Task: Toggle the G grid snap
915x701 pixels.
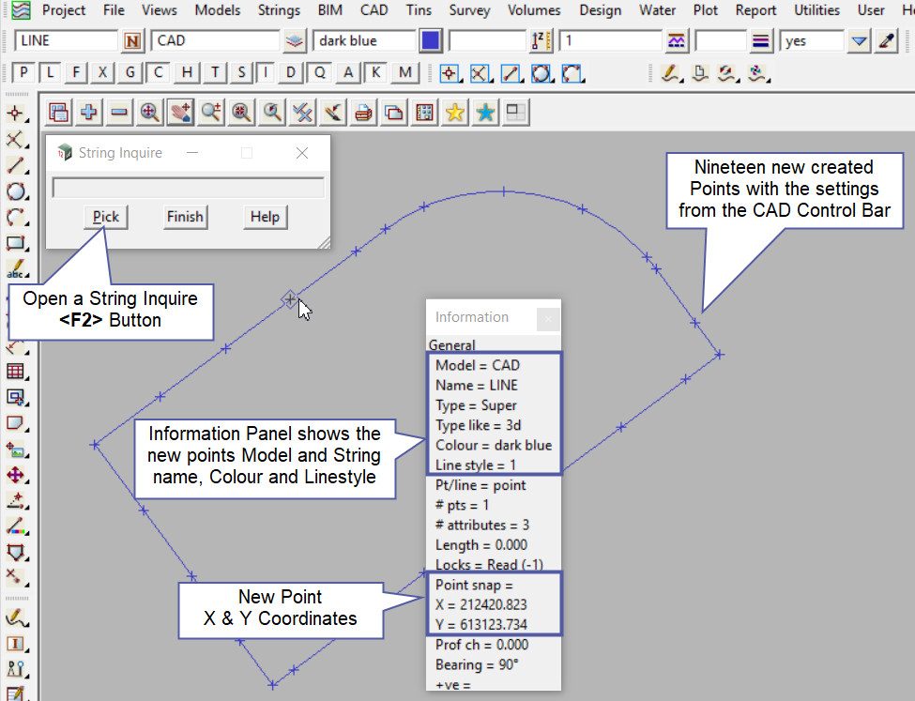Action: [x=130, y=73]
